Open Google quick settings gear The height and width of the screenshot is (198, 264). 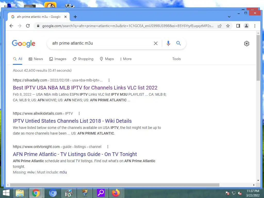click(x=247, y=43)
